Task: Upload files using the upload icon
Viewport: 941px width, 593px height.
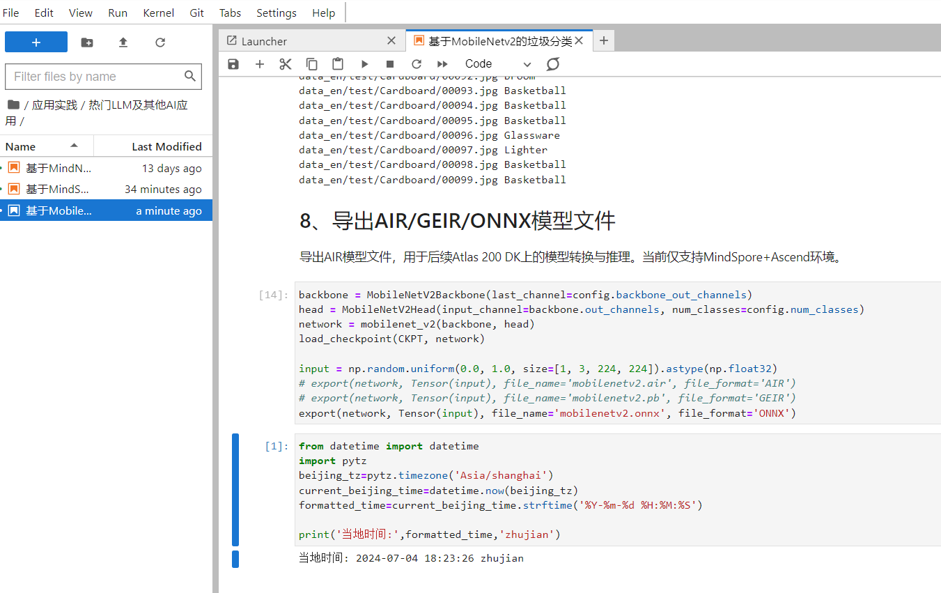Action: [123, 43]
